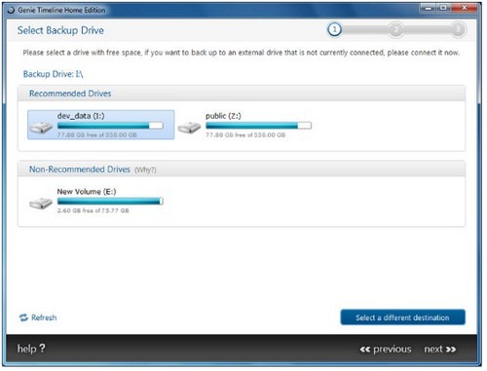487x371 pixels.
Task: Click the dev_data (I:) label
Action: (81, 116)
